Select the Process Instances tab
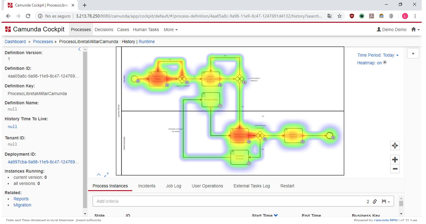 110,186
